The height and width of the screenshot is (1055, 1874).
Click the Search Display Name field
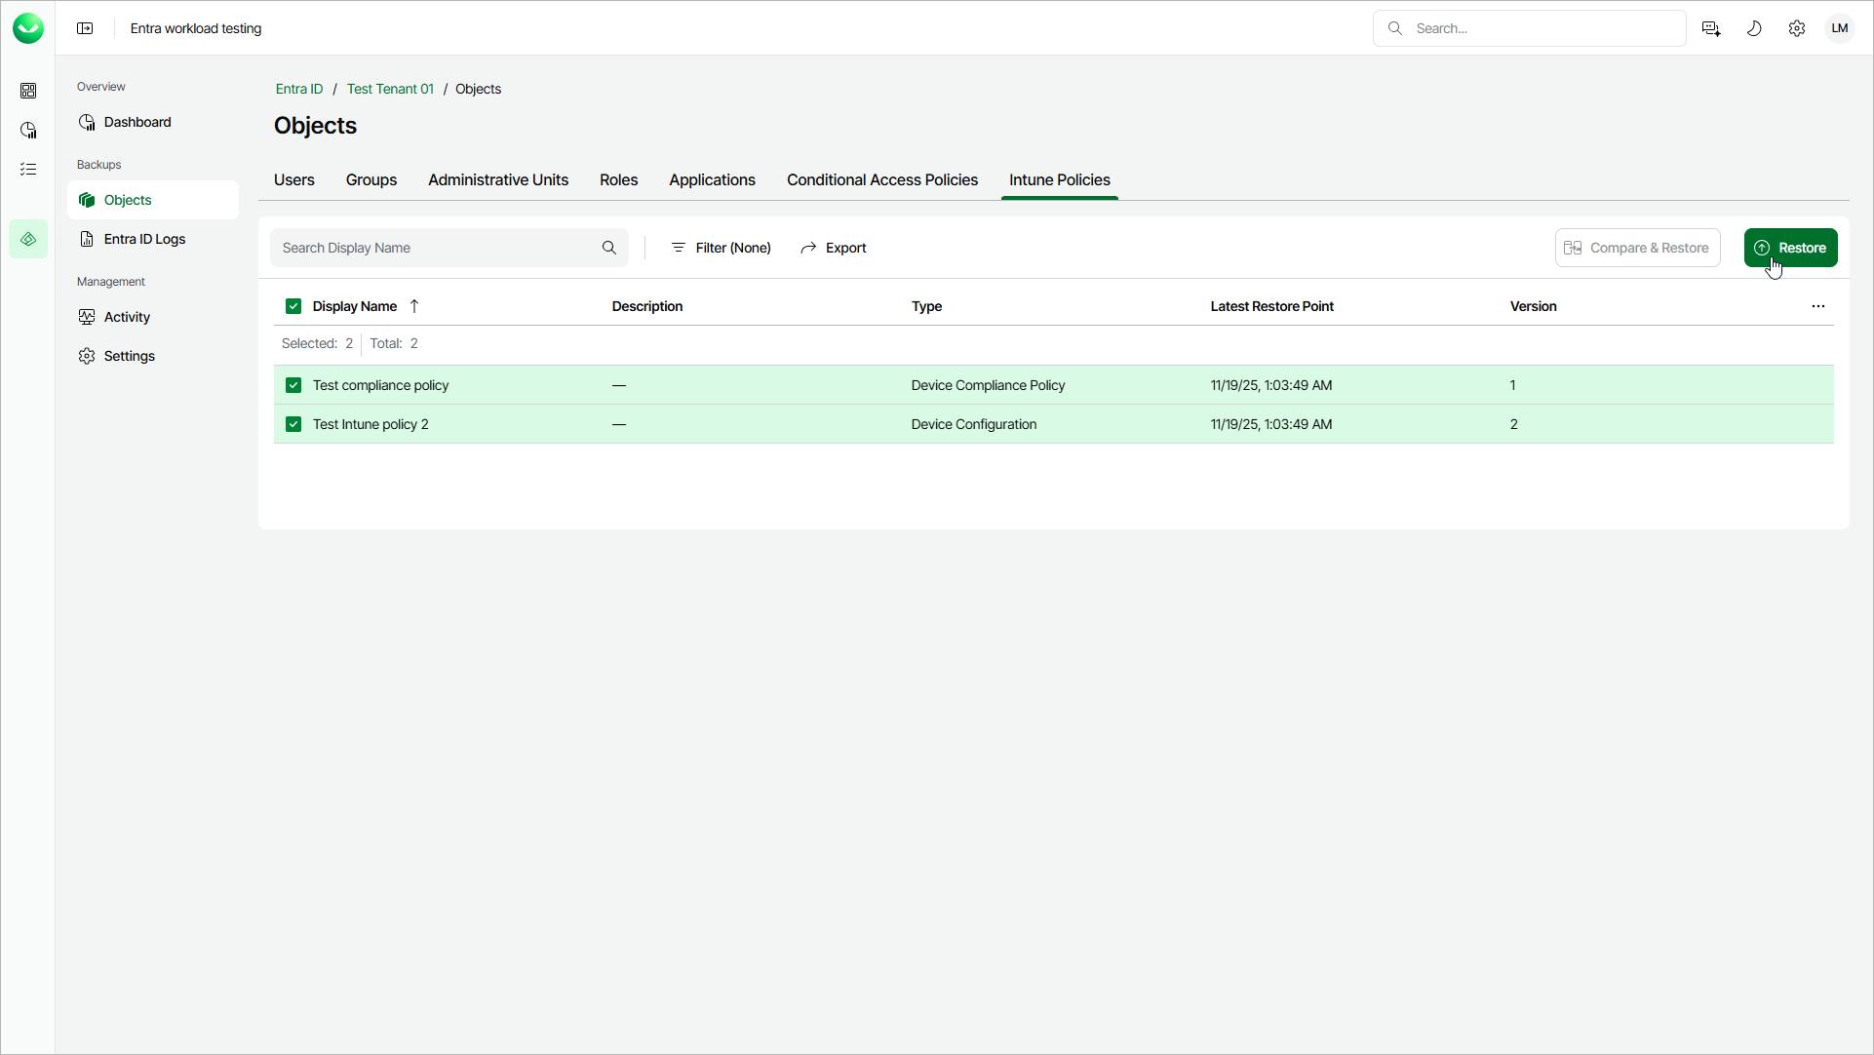439,248
